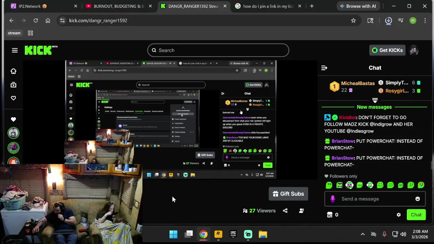The image size is (434, 244).
Task: Insert the second emote in emote row
Action: 339,185
